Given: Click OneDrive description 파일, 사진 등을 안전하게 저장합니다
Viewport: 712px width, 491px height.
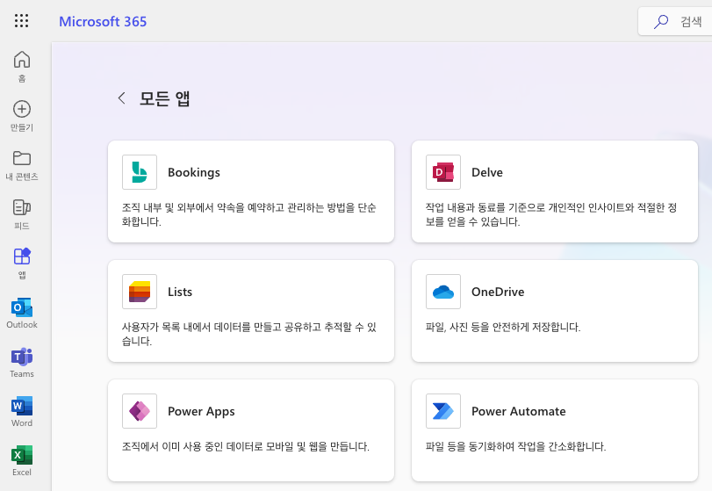Looking at the screenshot, I should (x=503, y=327).
